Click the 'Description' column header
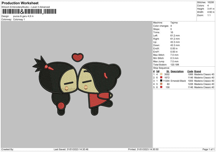 point(177,71)
